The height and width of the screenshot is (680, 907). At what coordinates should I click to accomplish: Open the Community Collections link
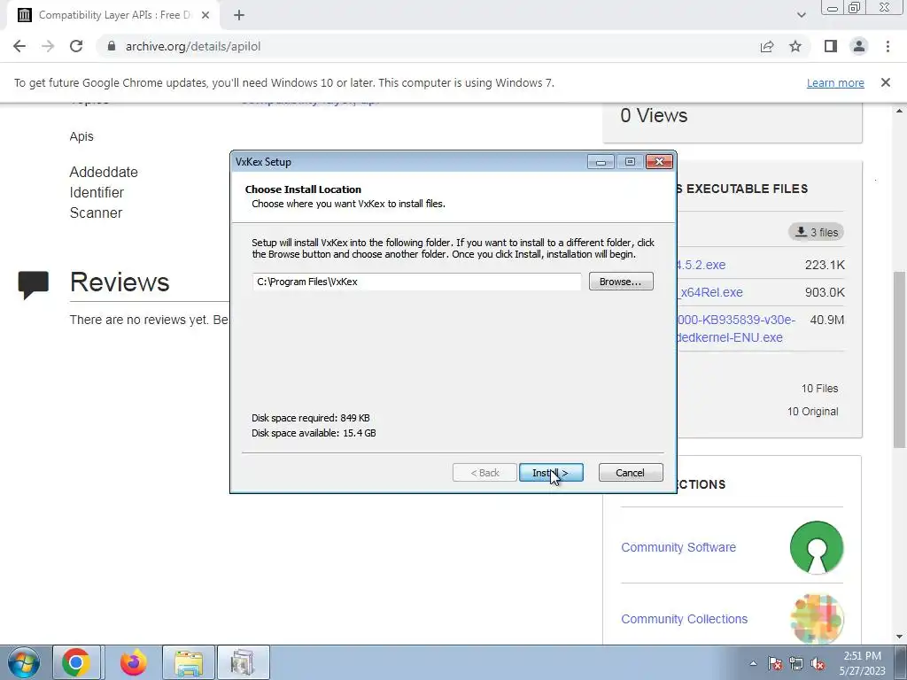685,619
